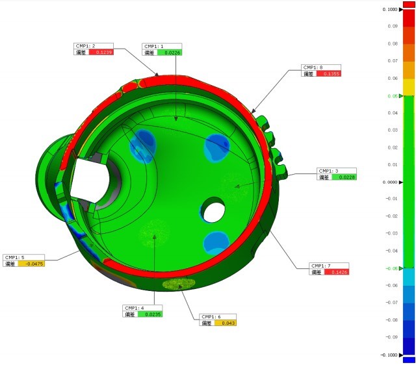Screen dimensions: 418x365
Task: Select the CMP1: 4 annotation callout
Action: (142, 310)
